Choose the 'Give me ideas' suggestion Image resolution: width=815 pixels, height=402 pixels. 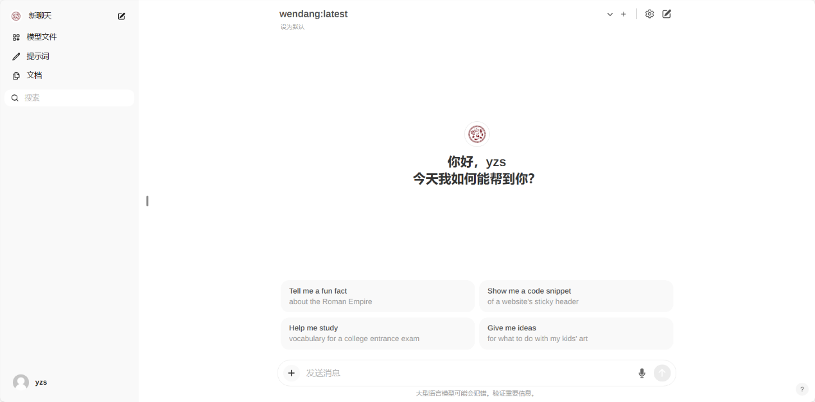tap(576, 333)
